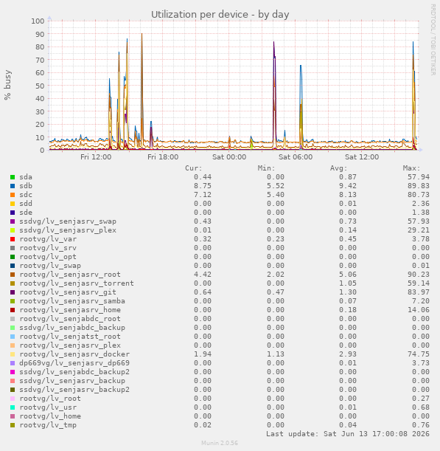Select the sdd legend label
Screen dimensions: 440x451
[26, 204]
